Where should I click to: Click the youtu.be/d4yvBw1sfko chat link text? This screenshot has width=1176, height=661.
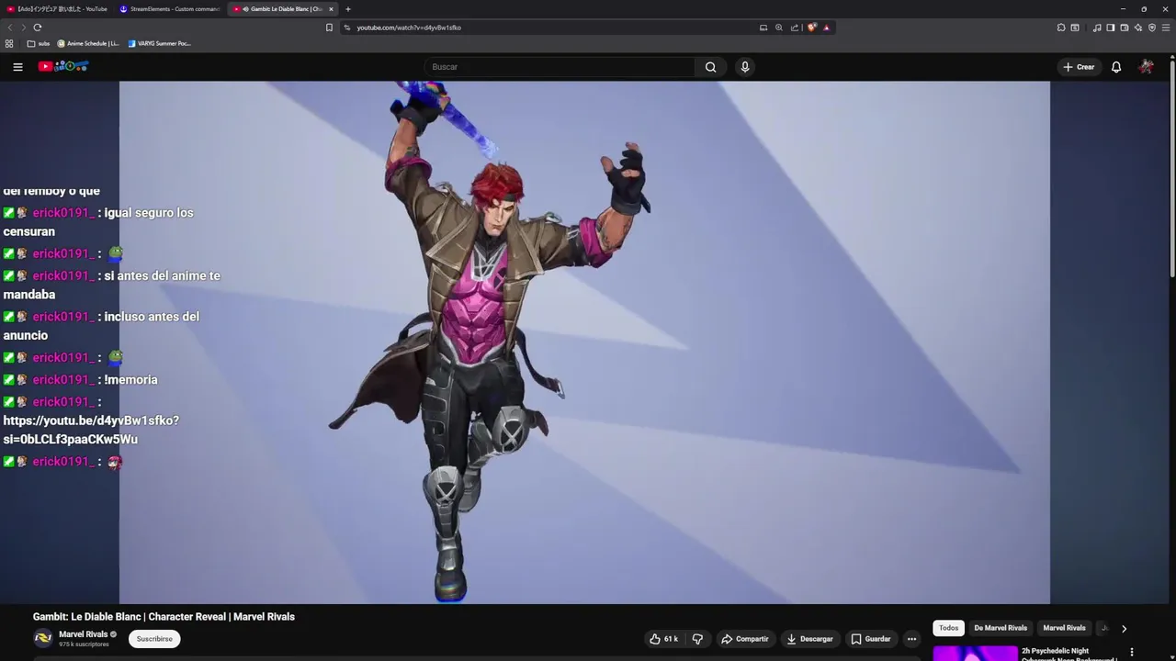point(91,430)
